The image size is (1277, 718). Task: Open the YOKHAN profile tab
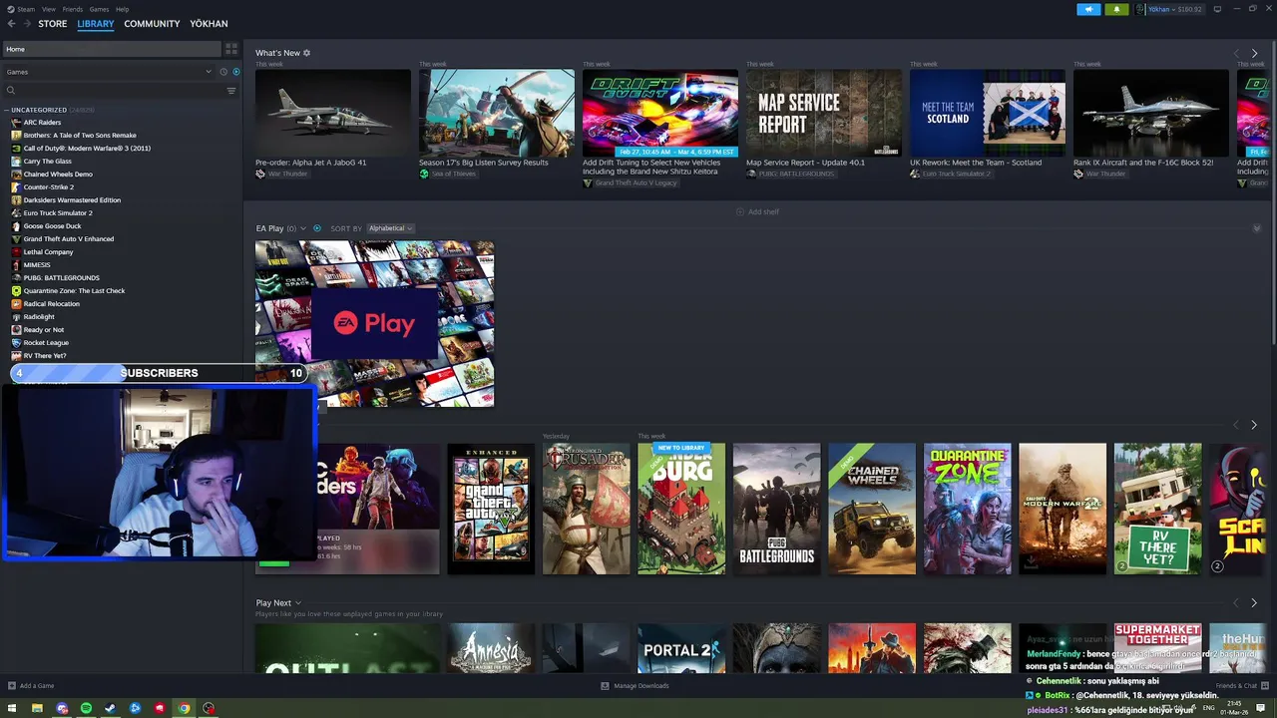tap(209, 24)
